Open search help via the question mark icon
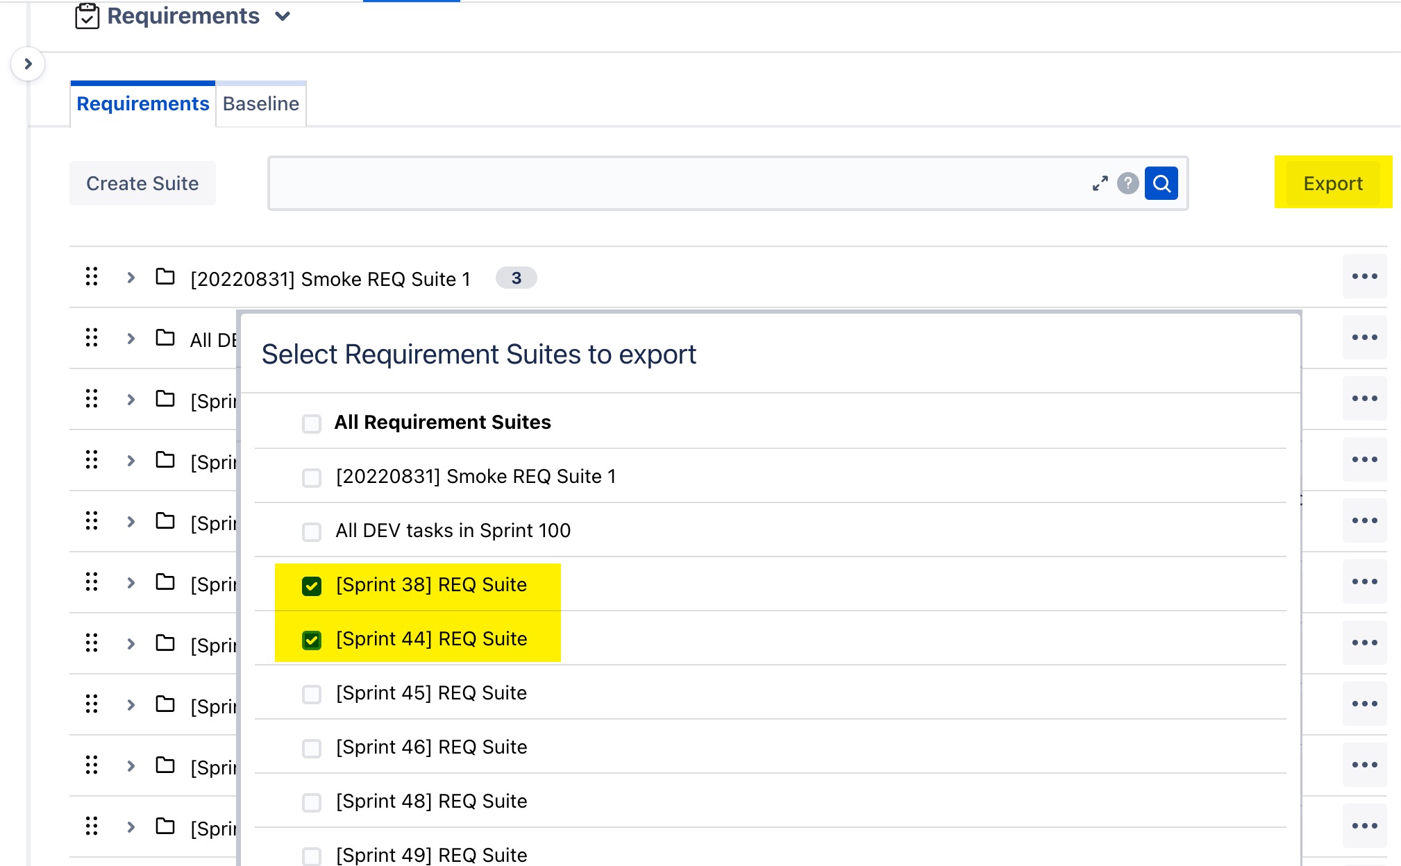The image size is (1401, 866). (1128, 183)
